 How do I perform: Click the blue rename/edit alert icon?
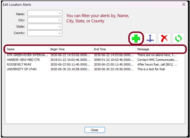pyautogui.click(x=150, y=38)
